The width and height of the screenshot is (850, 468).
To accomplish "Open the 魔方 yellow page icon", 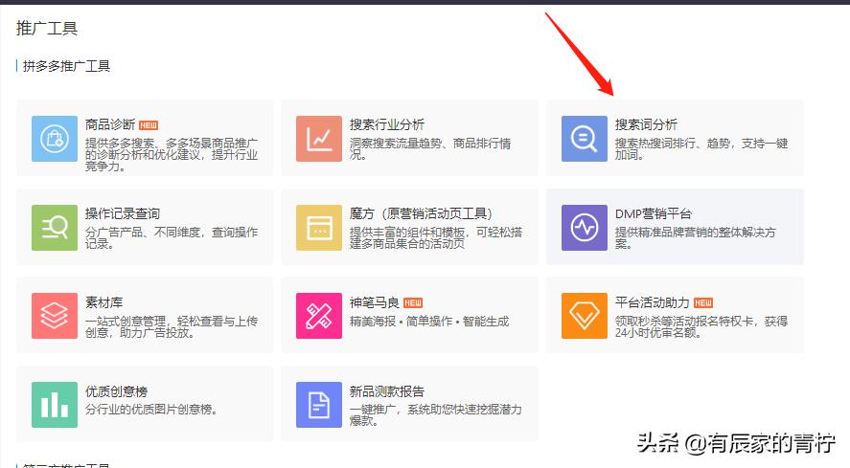I will click(319, 228).
